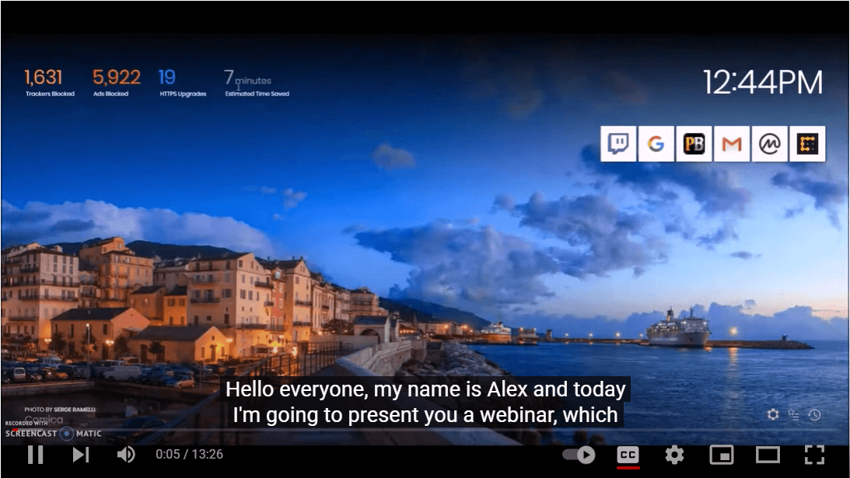The height and width of the screenshot is (478, 850).
Task: Skip to the next video
Action: pos(81,454)
